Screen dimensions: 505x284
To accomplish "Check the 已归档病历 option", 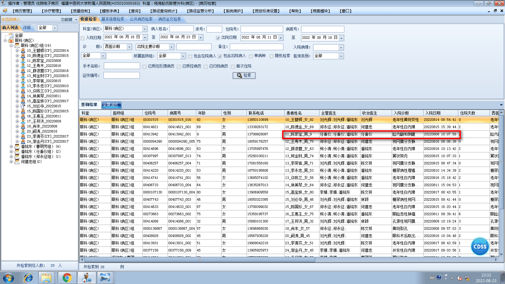I will tap(205, 67).
